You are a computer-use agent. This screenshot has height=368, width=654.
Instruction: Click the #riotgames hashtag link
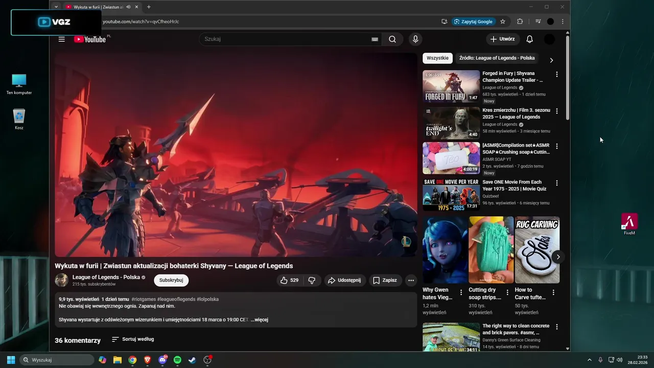pyautogui.click(x=143, y=300)
